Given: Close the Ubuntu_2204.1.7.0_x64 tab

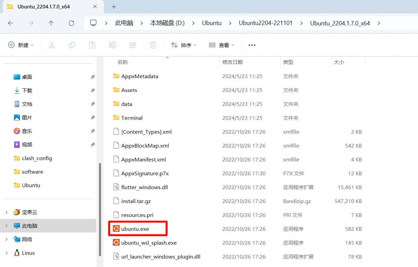Looking at the screenshot, I should click(95, 6).
